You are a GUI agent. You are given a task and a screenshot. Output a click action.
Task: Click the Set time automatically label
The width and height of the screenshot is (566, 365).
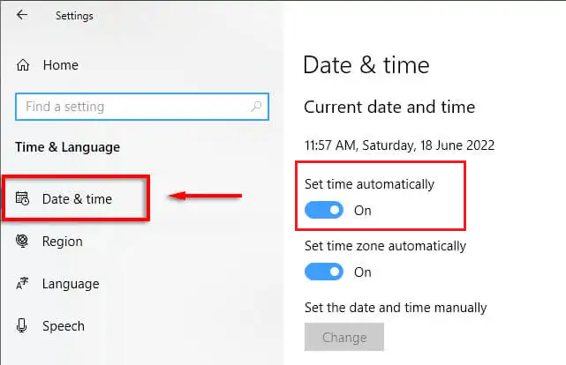coord(369,184)
